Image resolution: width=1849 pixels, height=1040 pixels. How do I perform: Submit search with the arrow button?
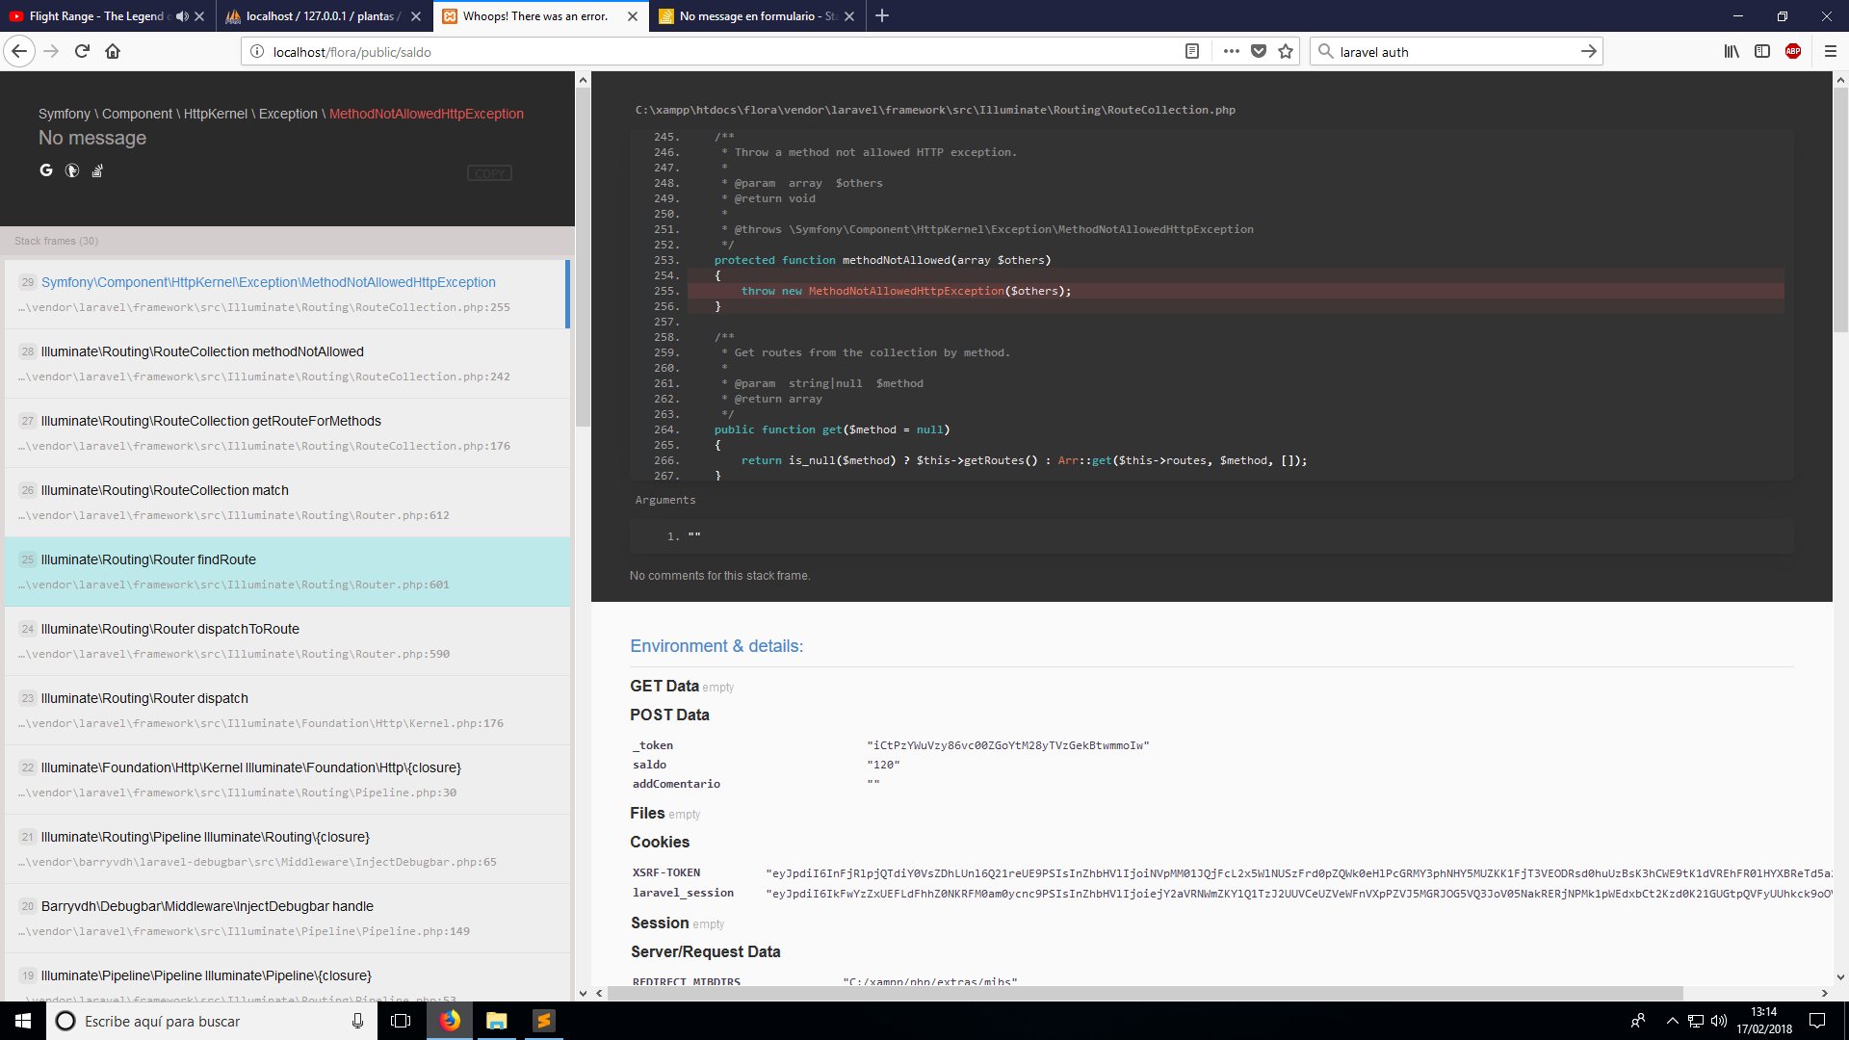(1588, 52)
